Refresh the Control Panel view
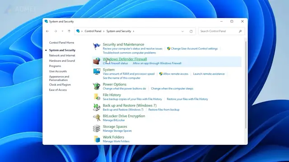Viewport: 289px width, 162px height. coord(191,31)
